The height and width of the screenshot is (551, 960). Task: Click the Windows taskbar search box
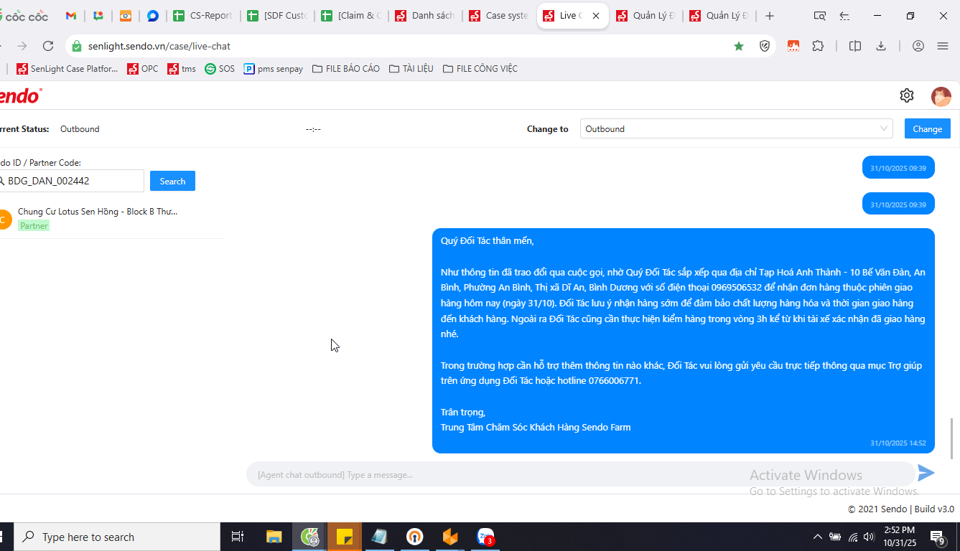(x=117, y=537)
